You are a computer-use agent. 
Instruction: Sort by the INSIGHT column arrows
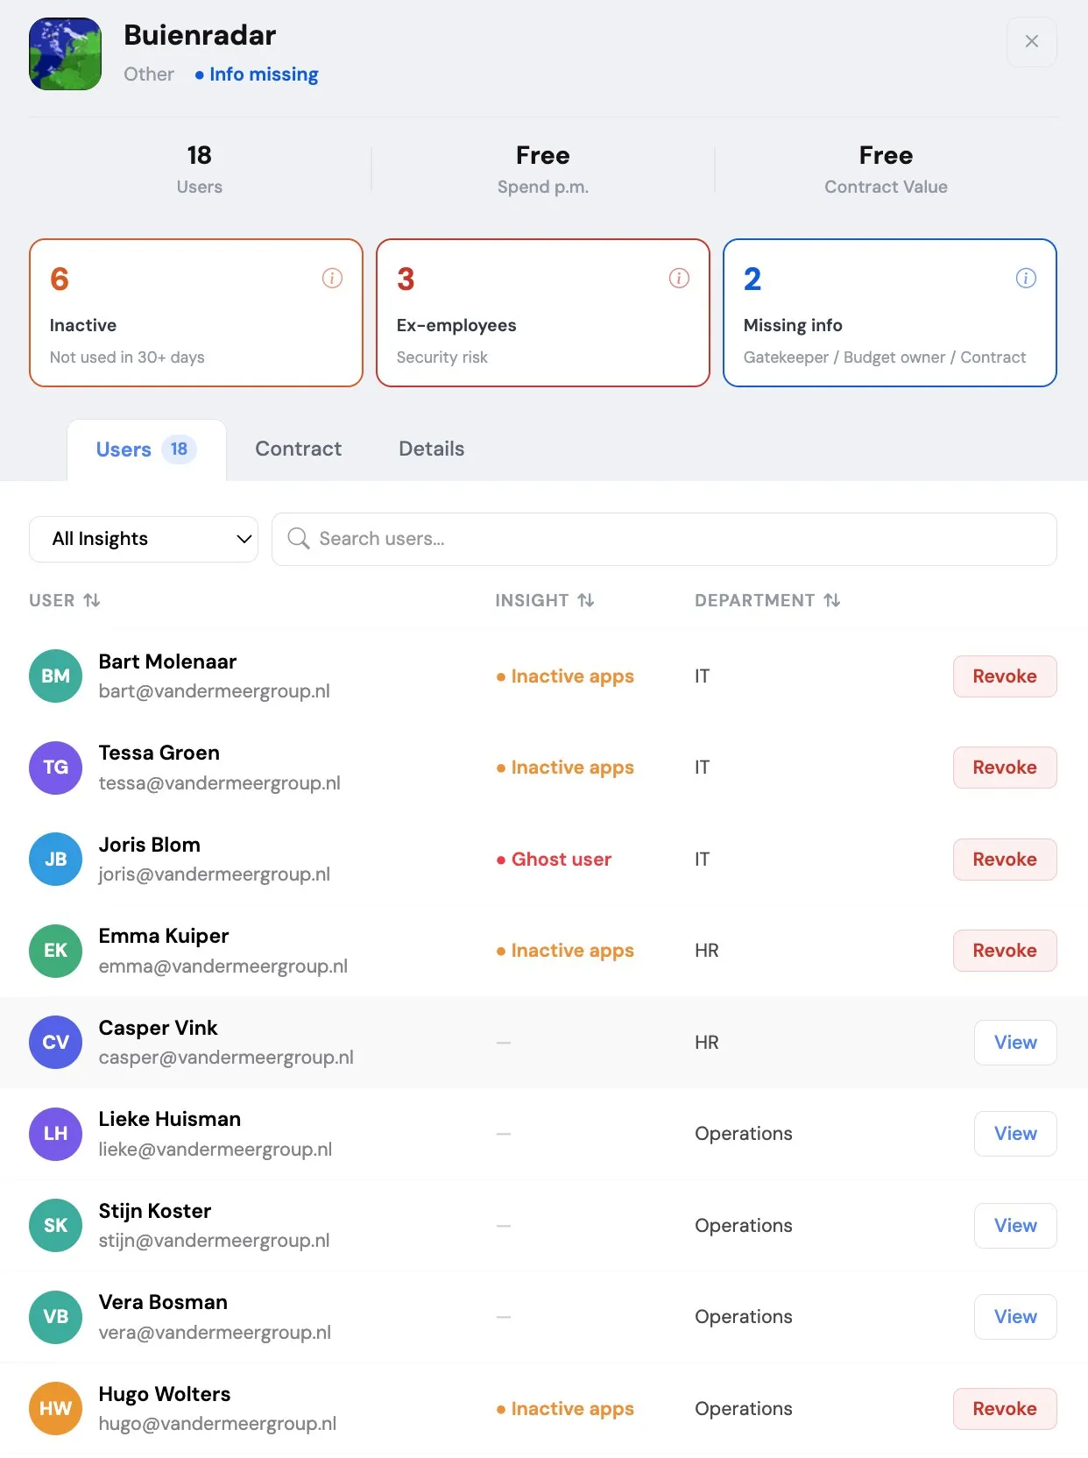pyautogui.click(x=586, y=600)
